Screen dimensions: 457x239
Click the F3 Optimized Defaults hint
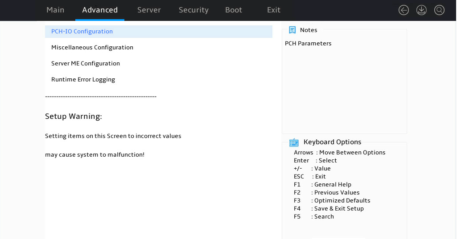332,201
